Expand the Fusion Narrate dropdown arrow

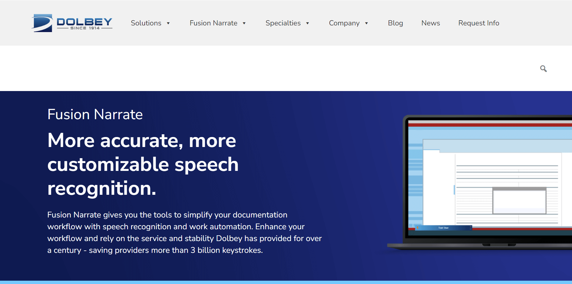point(244,23)
